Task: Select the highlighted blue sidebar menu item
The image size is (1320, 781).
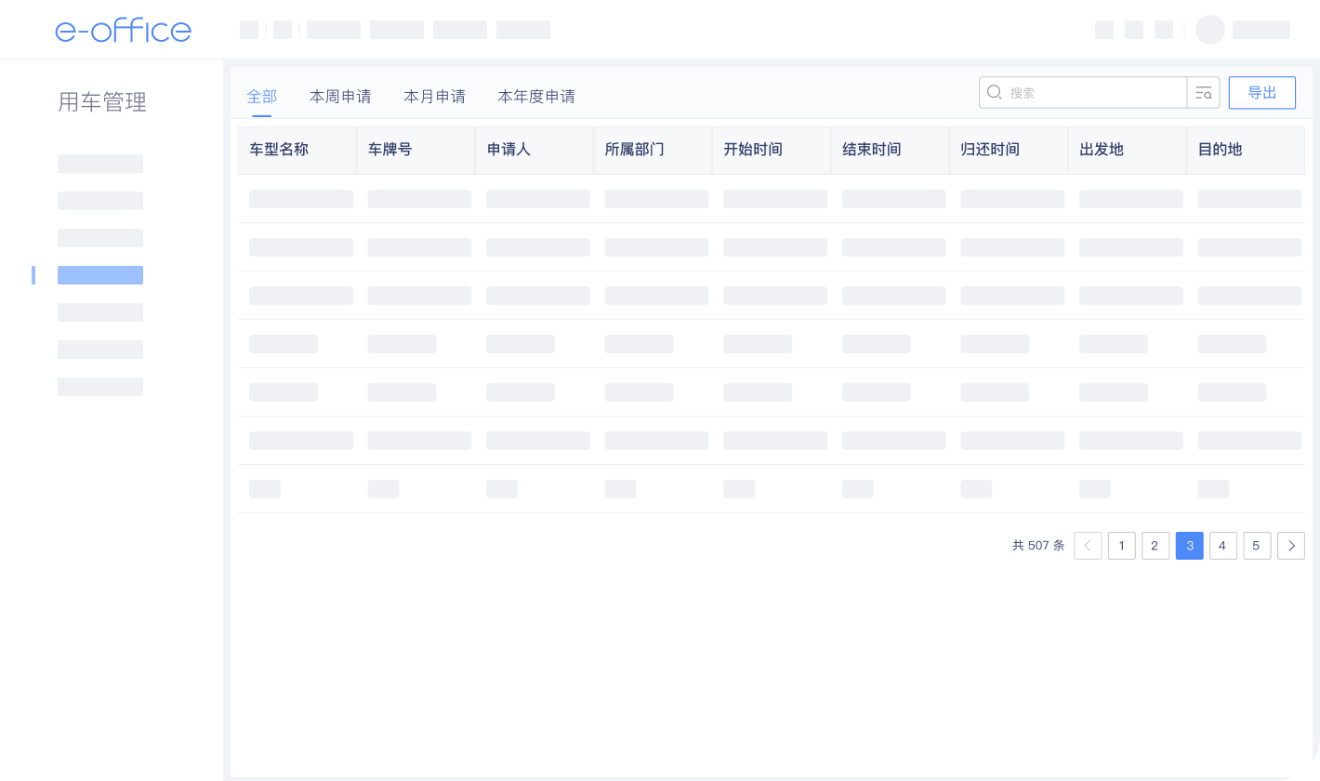Action: pos(100,275)
